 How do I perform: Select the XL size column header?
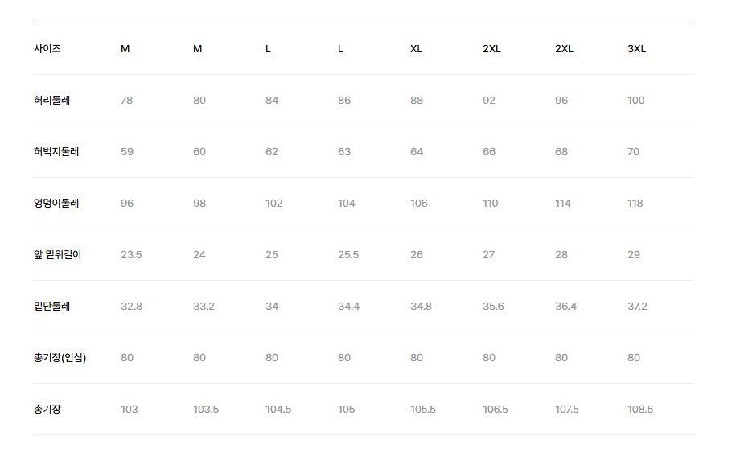416,49
